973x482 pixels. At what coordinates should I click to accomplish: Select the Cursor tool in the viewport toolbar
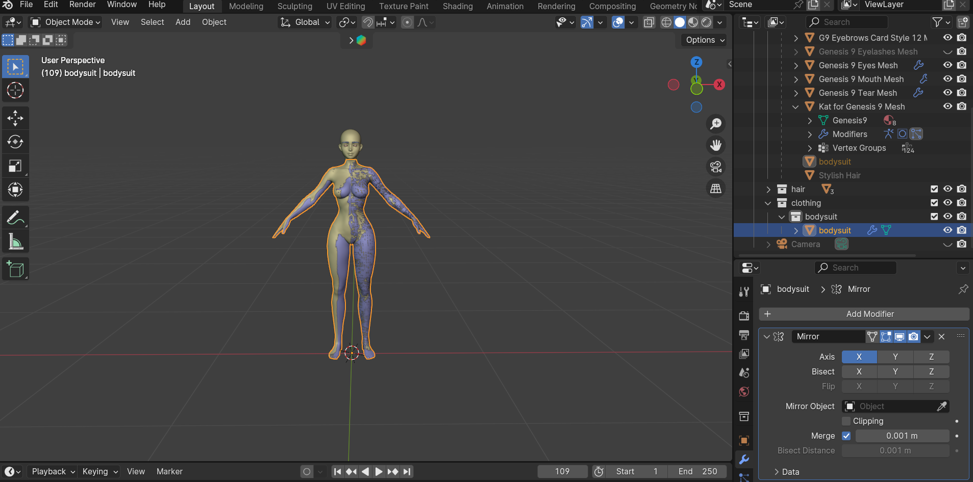point(15,91)
